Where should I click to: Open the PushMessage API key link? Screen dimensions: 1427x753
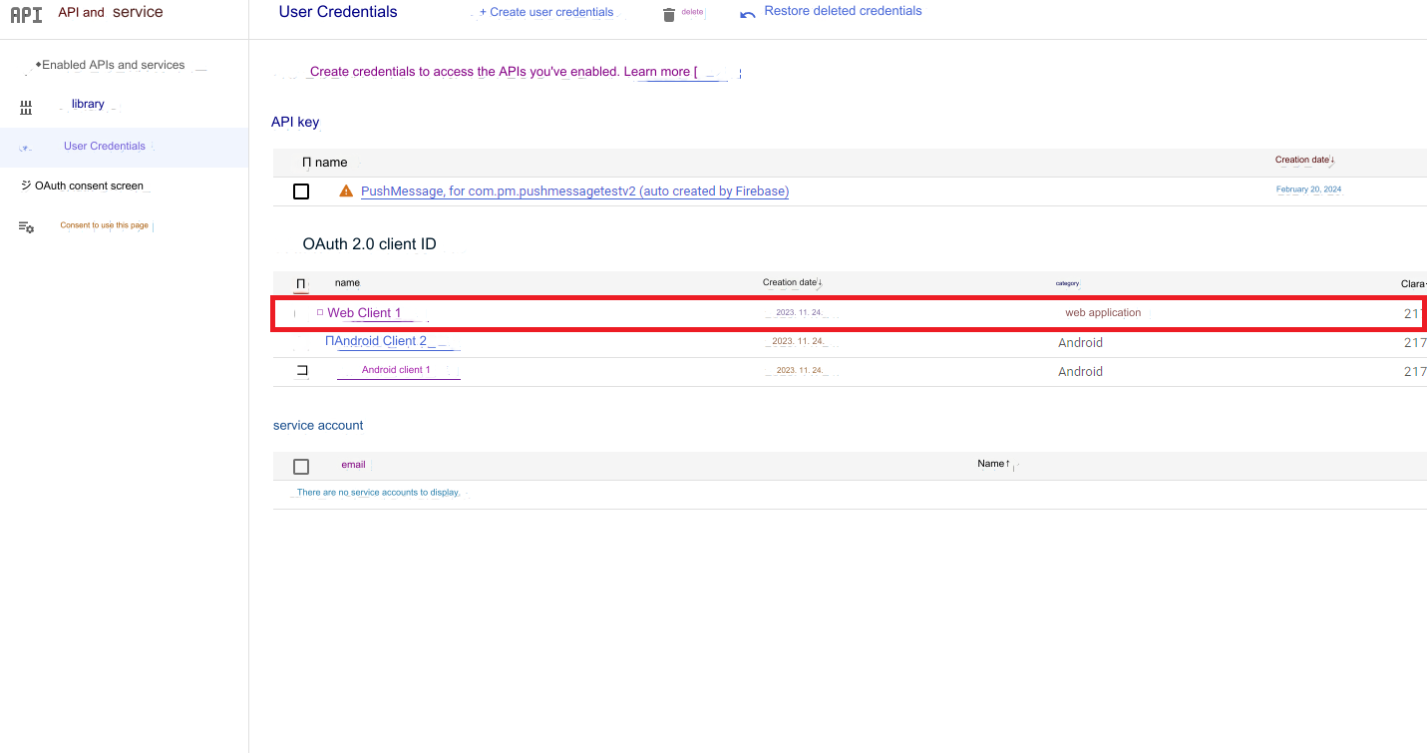(574, 191)
